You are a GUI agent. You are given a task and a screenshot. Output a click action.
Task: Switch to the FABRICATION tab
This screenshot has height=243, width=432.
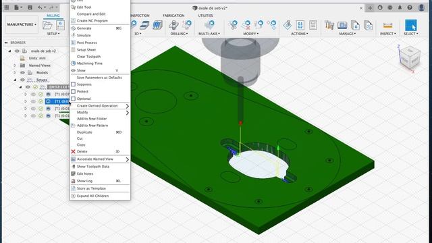(x=173, y=16)
